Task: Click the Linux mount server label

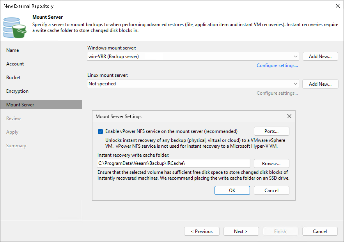Action: 108,75
